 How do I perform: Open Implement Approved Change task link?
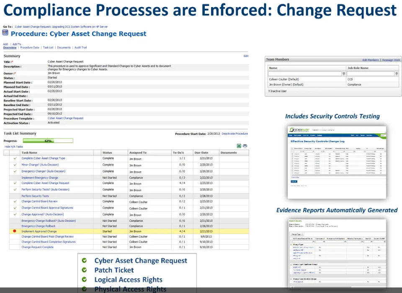click(39, 231)
